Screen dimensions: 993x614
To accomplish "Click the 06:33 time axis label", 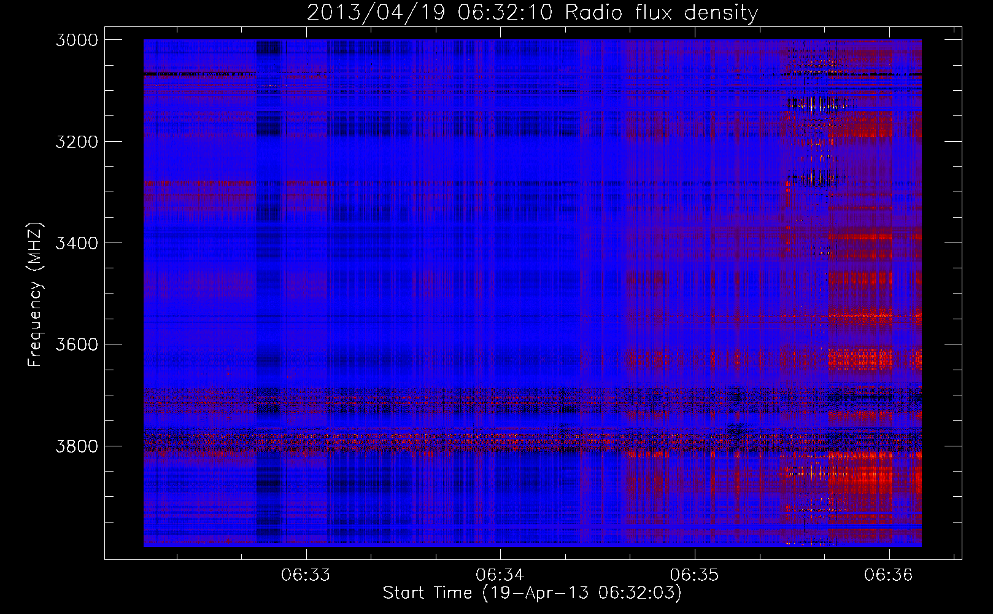I will [306, 575].
